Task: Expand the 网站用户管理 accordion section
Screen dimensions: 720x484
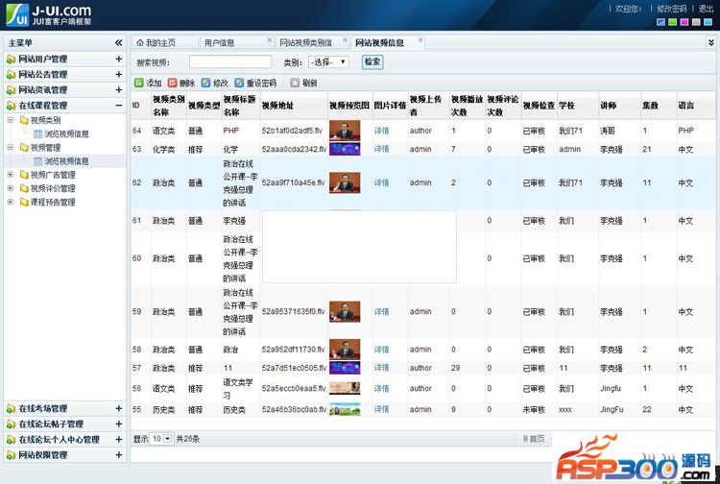Action: click(x=119, y=60)
